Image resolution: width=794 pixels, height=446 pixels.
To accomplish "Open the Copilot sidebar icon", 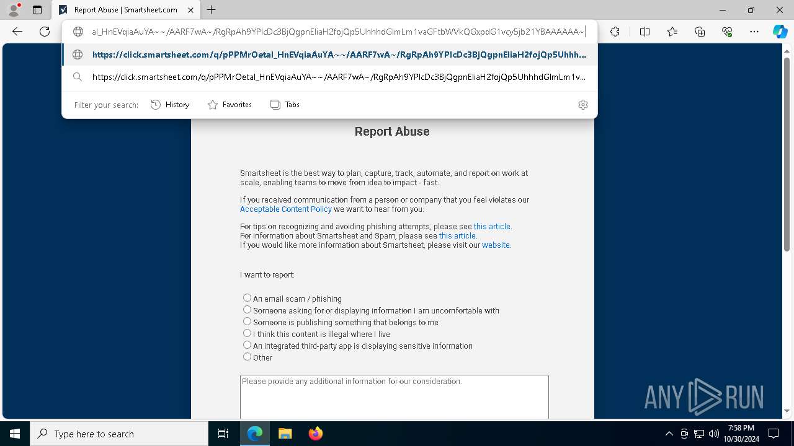I will point(780,32).
